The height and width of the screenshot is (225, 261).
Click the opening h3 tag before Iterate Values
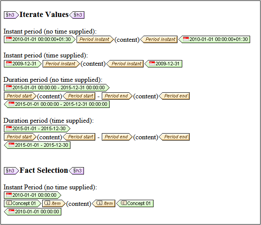11,15
